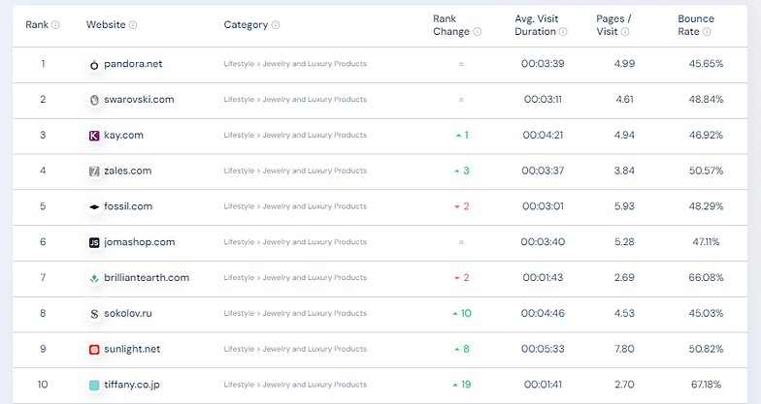761x404 pixels.
Task: Click the teal tiffany.co.jp favicon
Action: [x=94, y=386]
